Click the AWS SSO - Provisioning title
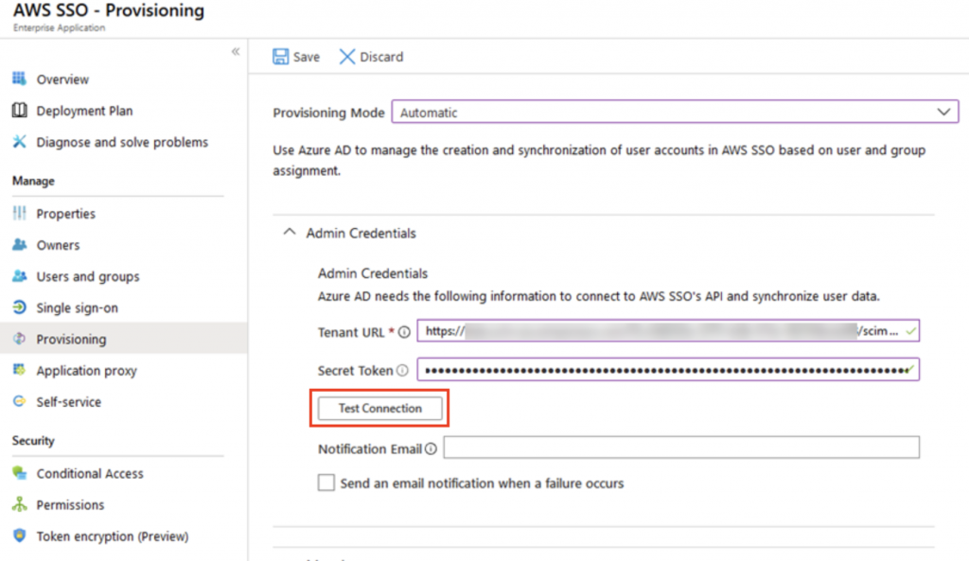The image size is (969, 561). pyautogui.click(x=109, y=10)
